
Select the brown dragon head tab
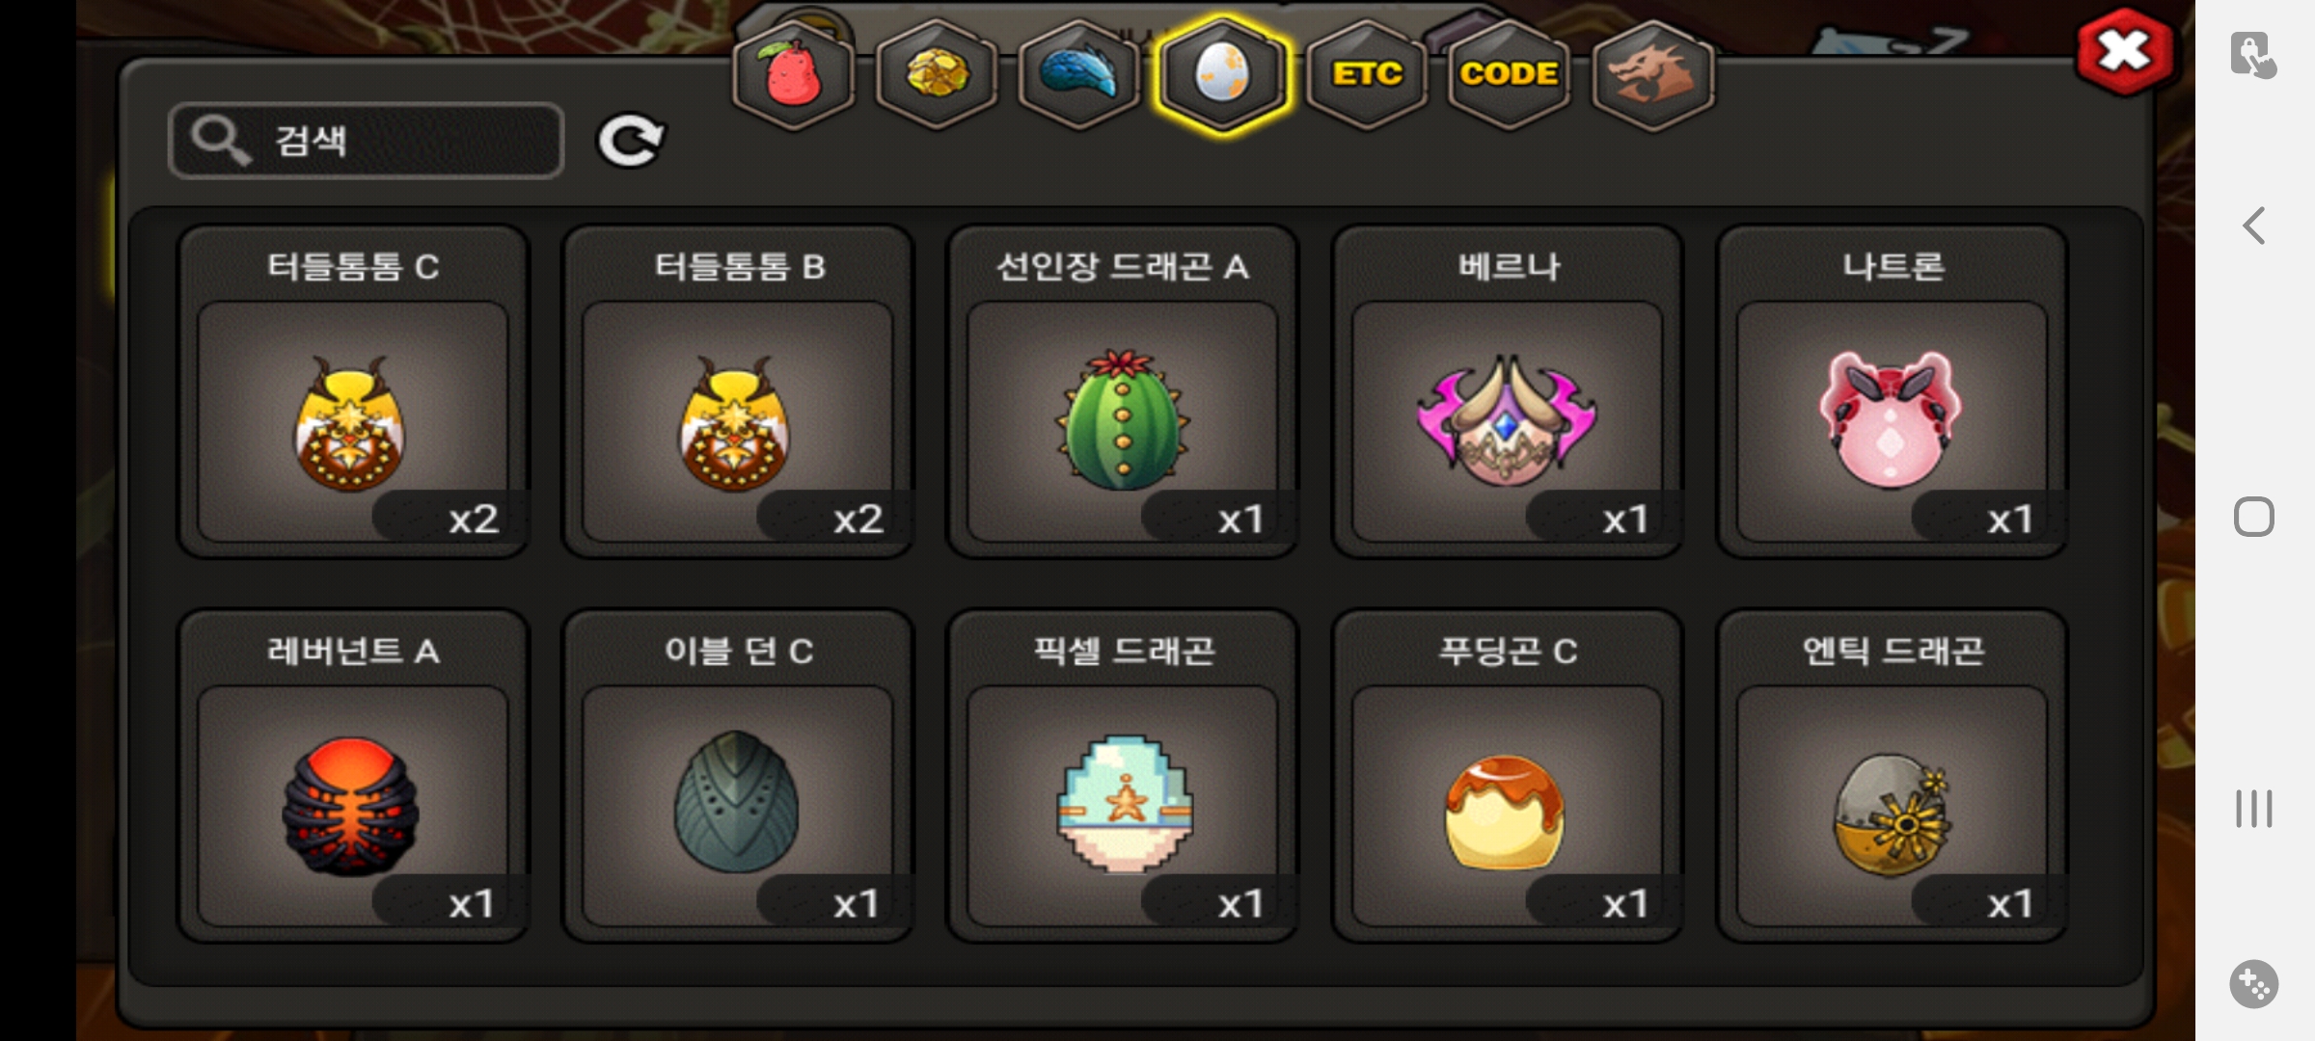point(1652,74)
